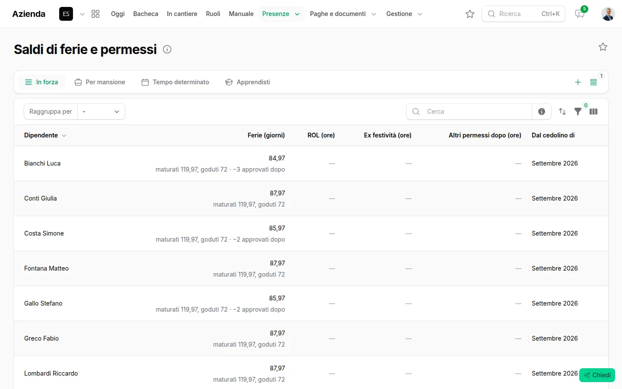Click the favorites star in top navigation
This screenshot has width=622, height=389.
470,14
